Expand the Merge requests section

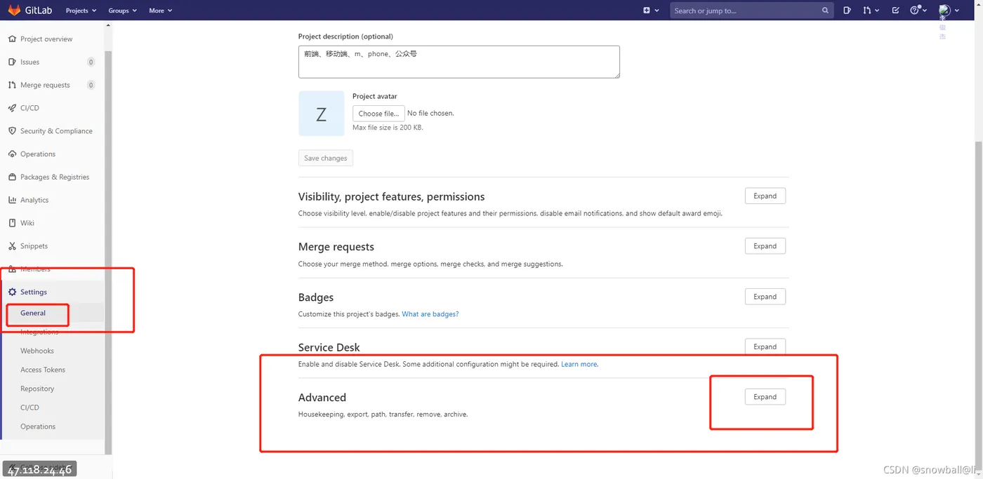tap(765, 246)
